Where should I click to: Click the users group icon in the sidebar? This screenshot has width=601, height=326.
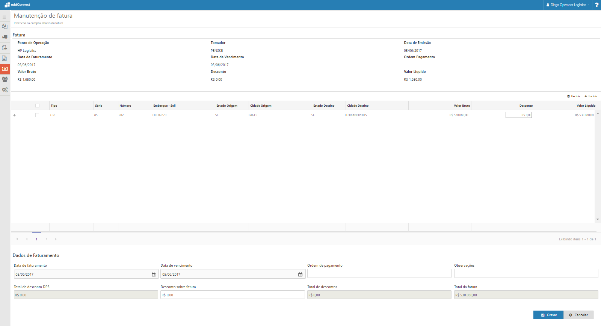[5, 79]
